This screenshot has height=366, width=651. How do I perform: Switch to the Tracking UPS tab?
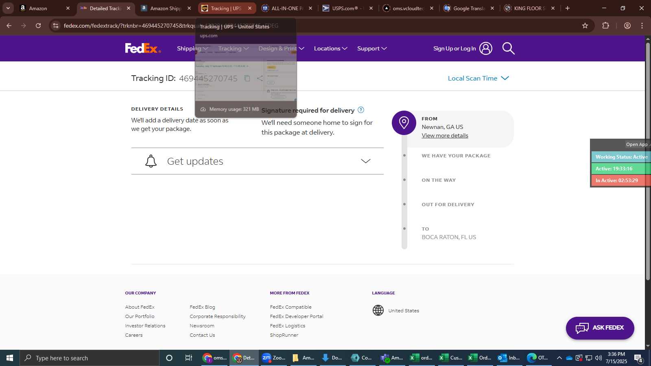coord(227,8)
